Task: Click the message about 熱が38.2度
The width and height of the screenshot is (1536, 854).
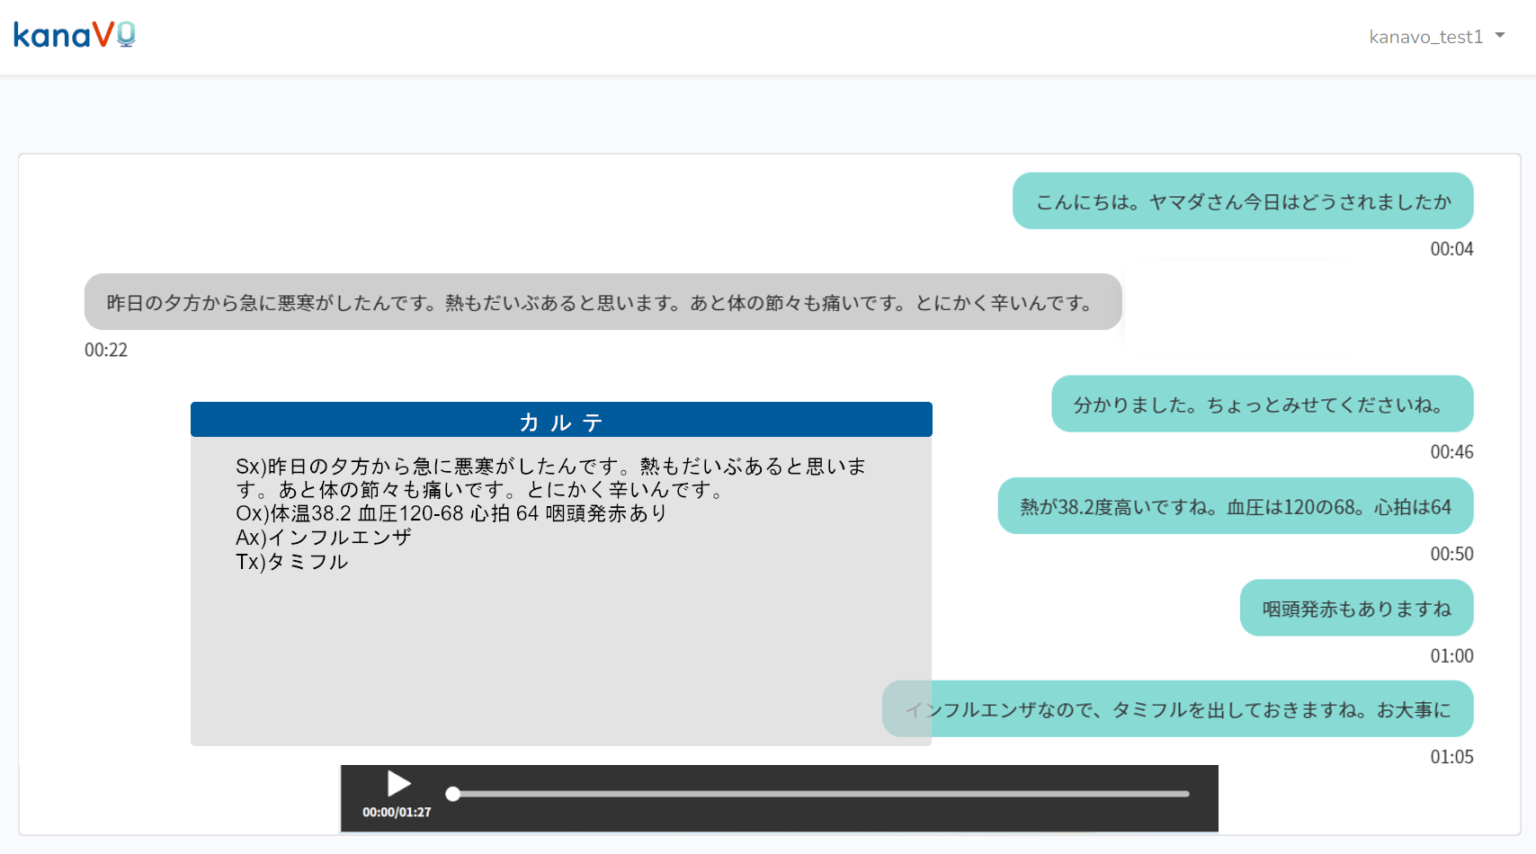Action: pyautogui.click(x=1235, y=507)
